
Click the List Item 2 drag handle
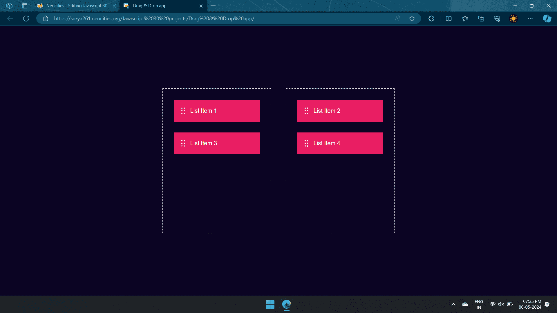pyautogui.click(x=306, y=111)
